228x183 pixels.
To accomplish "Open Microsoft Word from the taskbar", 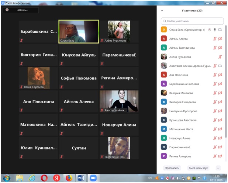I will (x=81, y=178).
